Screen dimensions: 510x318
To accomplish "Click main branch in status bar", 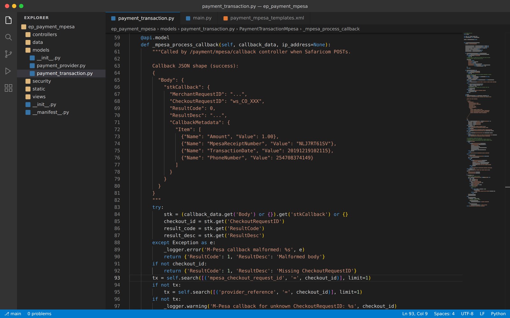I will point(13,314).
